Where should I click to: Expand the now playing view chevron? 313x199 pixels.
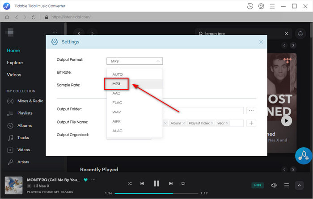pos(299,186)
